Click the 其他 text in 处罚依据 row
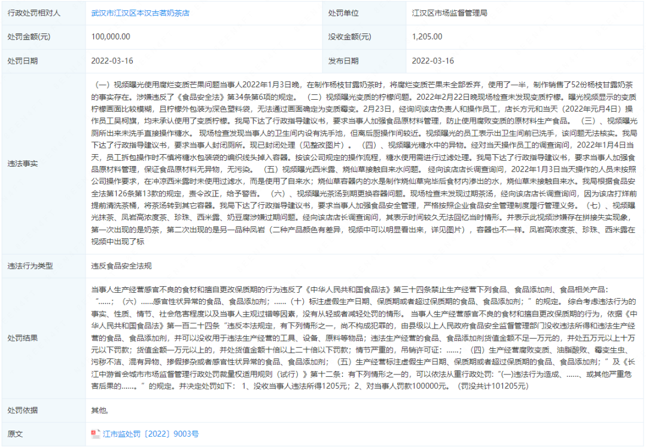Screen dimensions: 646x448 [100, 409]
